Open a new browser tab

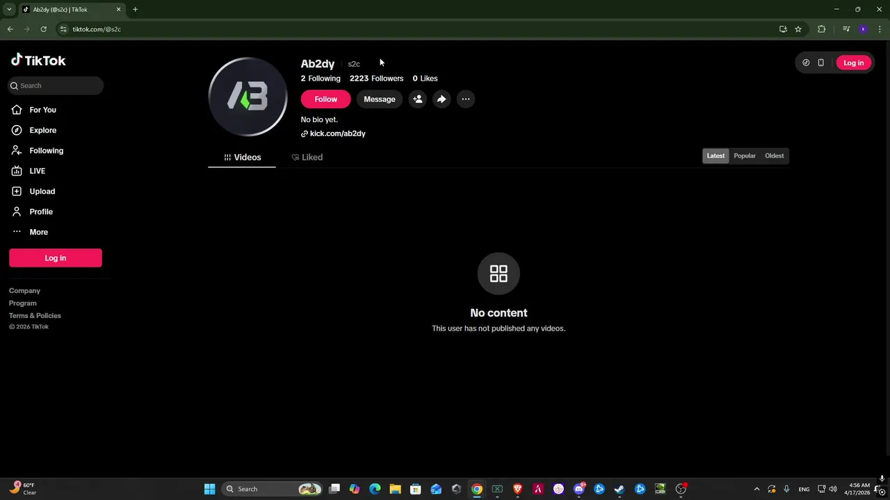point(135,10)
